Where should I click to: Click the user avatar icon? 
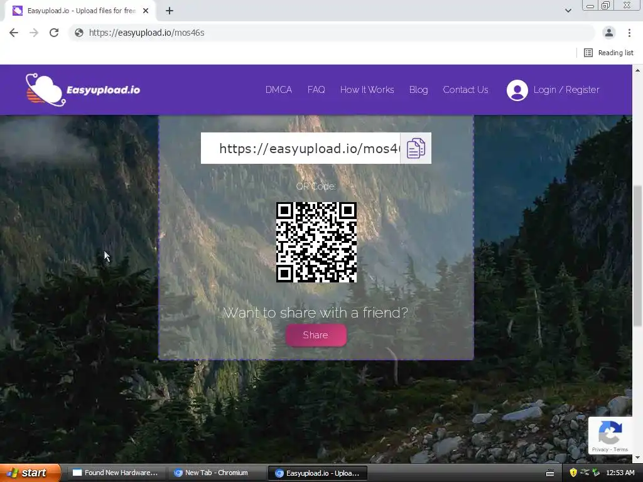click(x=517, y=90)
